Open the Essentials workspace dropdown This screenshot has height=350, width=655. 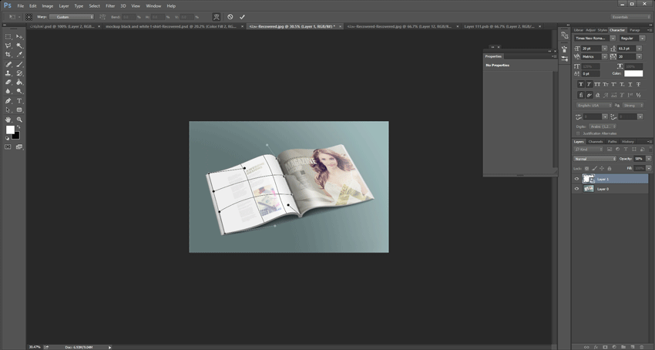631,17
